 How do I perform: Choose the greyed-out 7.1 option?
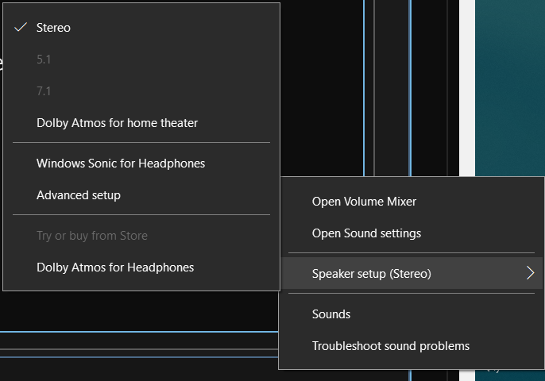(x=44, y=91)
